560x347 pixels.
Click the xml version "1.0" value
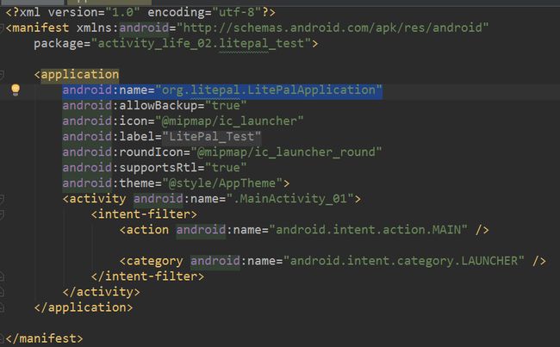click(122, 13)
